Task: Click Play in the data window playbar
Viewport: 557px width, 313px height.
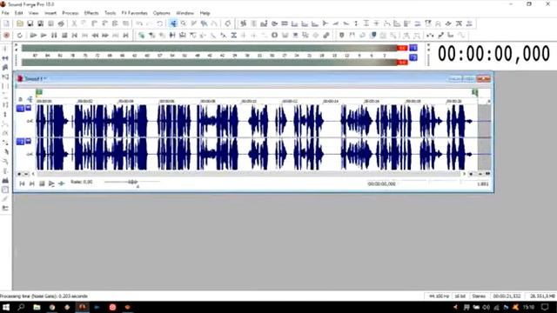Action: pos(51,183)
